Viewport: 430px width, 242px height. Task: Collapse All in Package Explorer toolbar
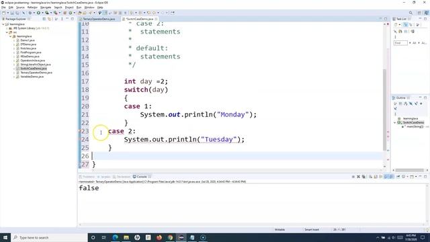44,19
